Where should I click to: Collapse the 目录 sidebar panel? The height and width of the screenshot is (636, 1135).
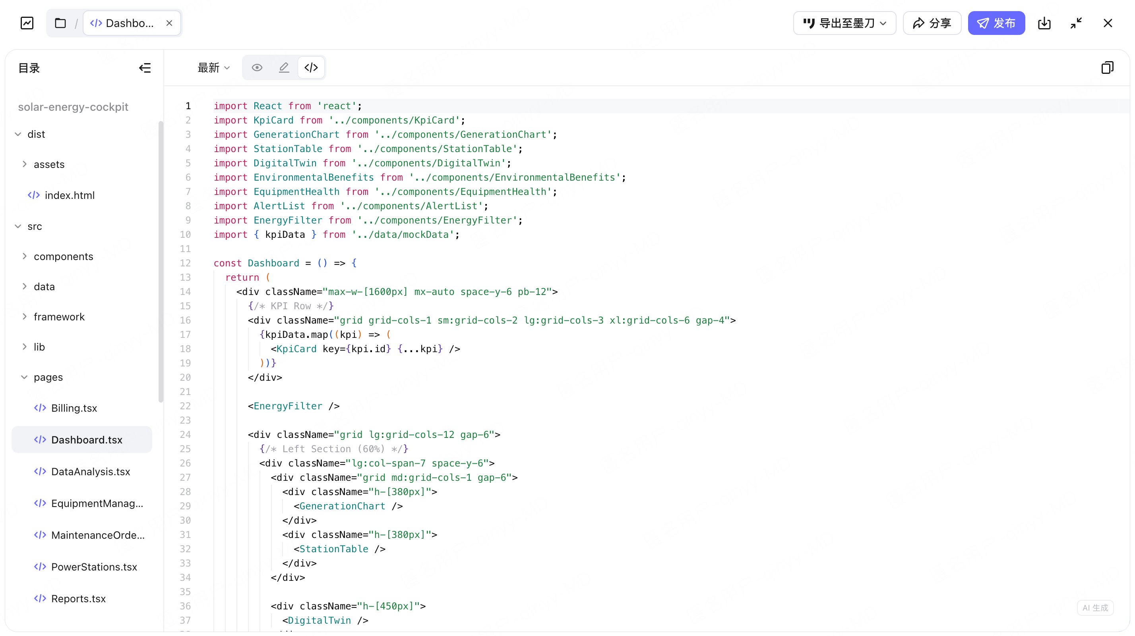[x=145, y=68]
